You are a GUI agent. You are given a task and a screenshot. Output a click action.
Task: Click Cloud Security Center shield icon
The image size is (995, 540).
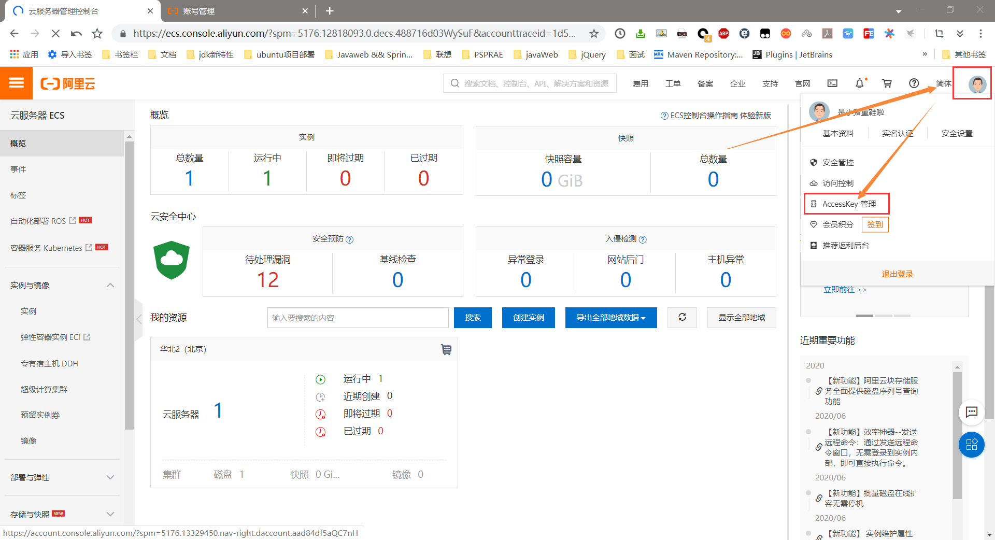(x=172, y=260)
